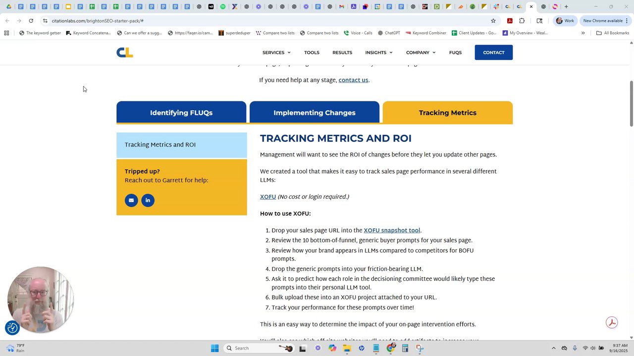The height and width of the screenshot is (356, 634).
Task: Bookmark this page with the star icon
Action: (x=493, y=21)
